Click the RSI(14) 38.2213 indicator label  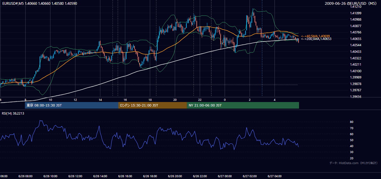tap(13, 113)
